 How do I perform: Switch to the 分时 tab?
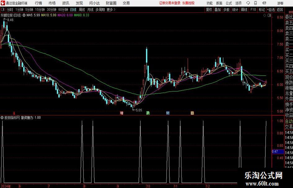pyautogui.click(x=10, y=10)
